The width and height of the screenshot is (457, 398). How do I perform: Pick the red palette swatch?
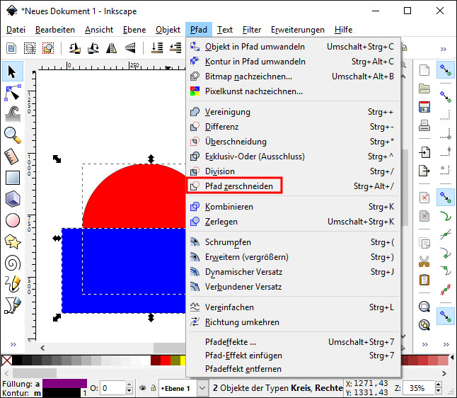[x=166, y=360]
